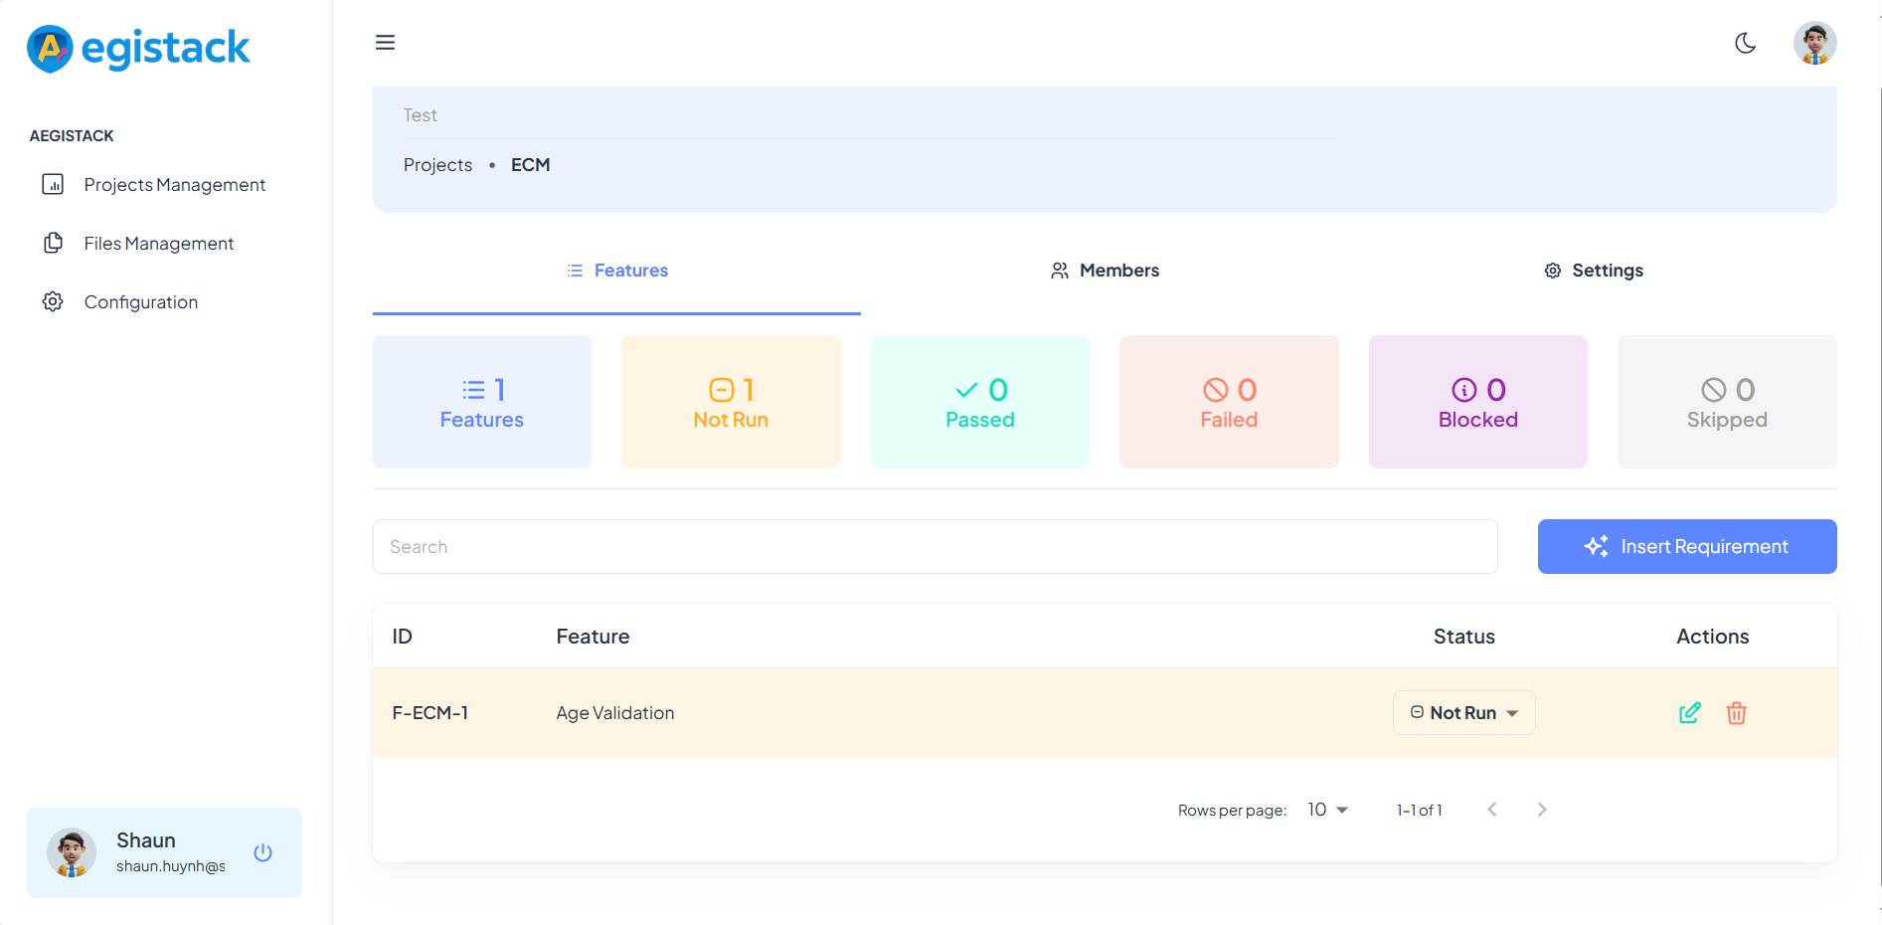Open Configuration from the sidebar
This screenshot has width=1882, height=925.
[x=52, y=301]
